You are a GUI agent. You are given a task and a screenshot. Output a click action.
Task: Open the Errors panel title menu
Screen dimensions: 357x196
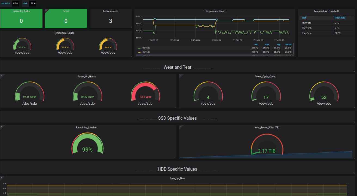[x=66, y=11]
